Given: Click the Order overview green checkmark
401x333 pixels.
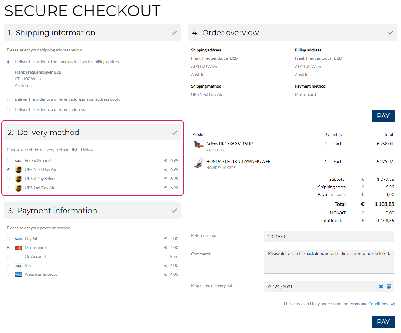Looking at the screenshot, I should click(391, 33).
